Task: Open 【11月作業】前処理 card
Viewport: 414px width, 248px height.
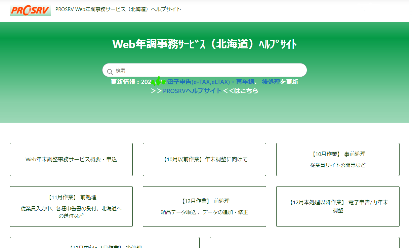Action: (71, 207)
